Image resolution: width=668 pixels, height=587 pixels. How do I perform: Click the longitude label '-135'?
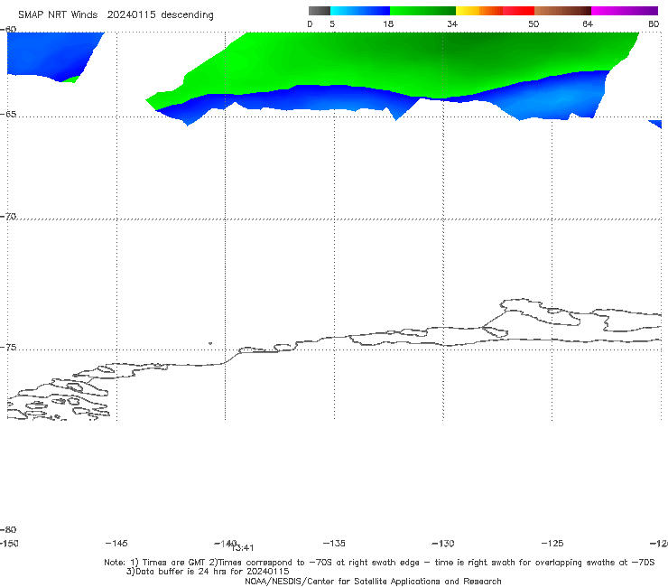coord(334,544)
